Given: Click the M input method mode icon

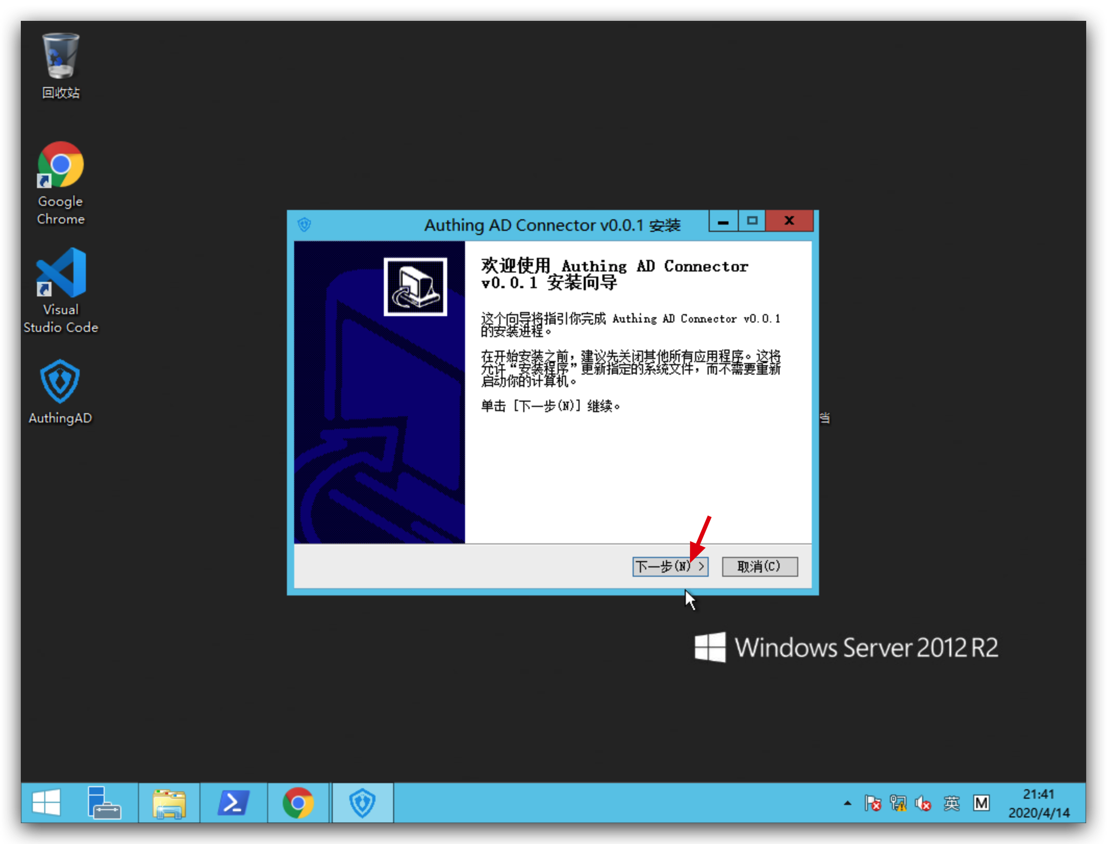Looking at the screenshot, I should pyautogui.click(x=982, y=803).
